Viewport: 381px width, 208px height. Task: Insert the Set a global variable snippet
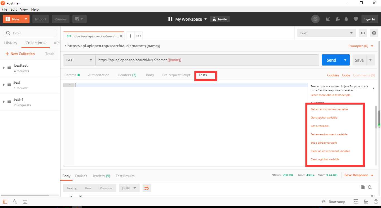[324, 143]
